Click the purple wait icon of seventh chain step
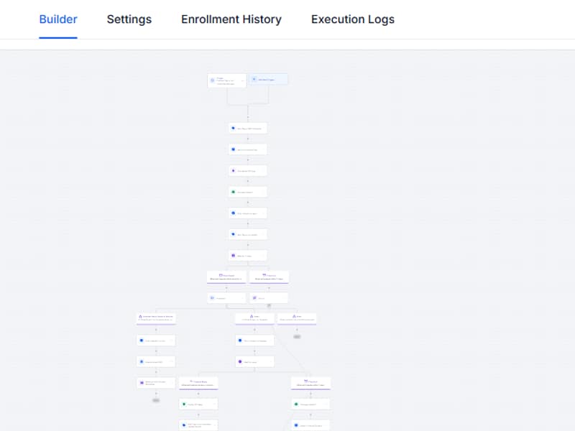The image size is (575, 431). point(233,256)
